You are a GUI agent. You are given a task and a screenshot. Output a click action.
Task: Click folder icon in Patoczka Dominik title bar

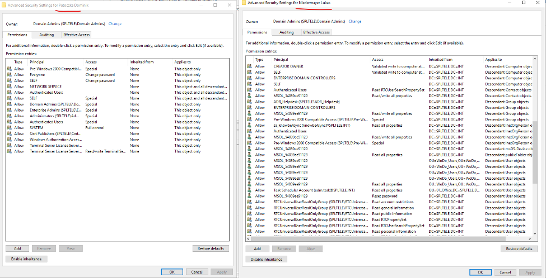pyautogui.click(x=3, y=5)
